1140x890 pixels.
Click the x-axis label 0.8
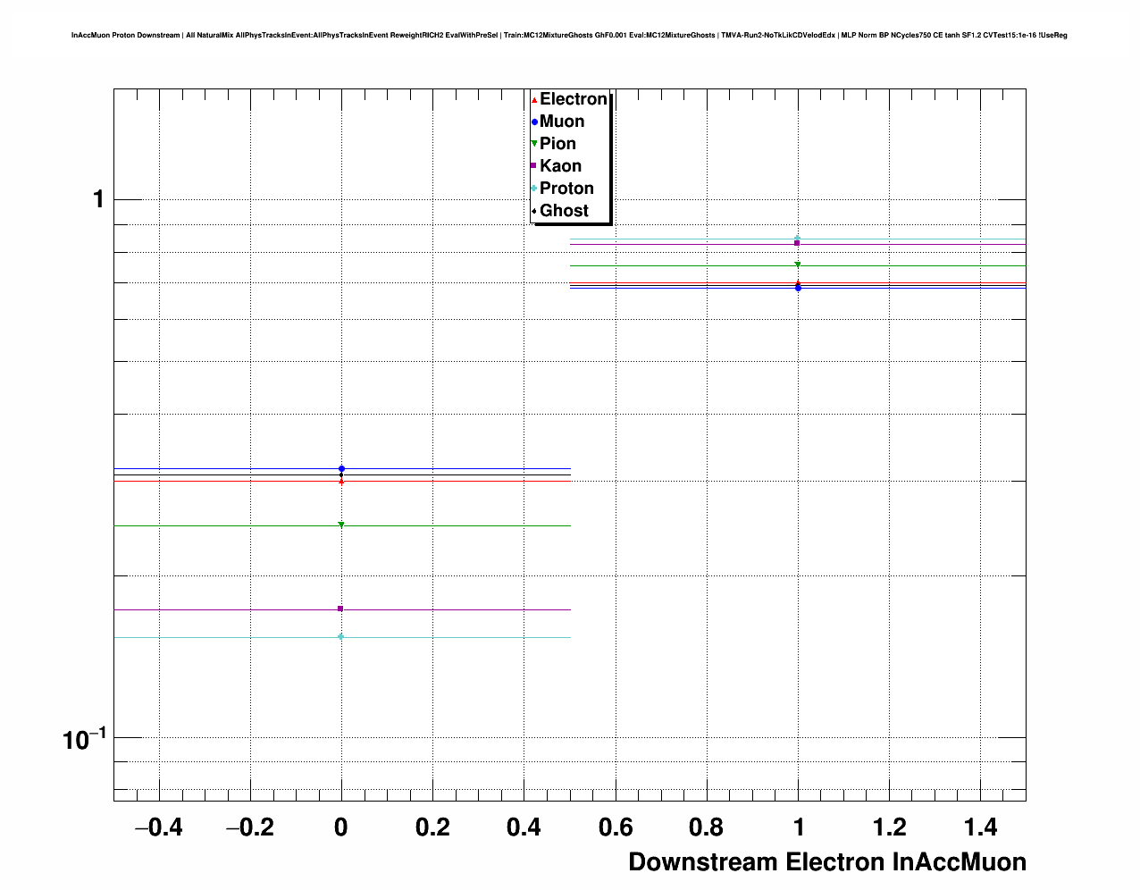[707, 827]
